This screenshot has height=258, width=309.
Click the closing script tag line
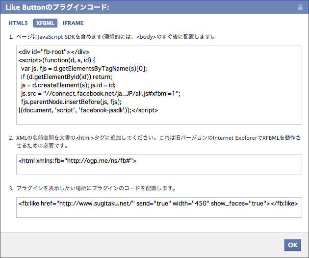(x=88, y=110)
